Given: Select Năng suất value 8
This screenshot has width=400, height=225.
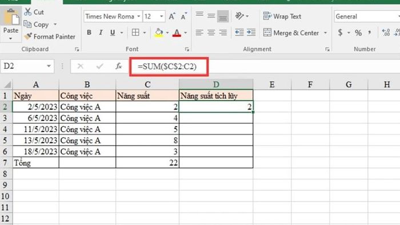Looking at the screenshot, I should point(147,140).
